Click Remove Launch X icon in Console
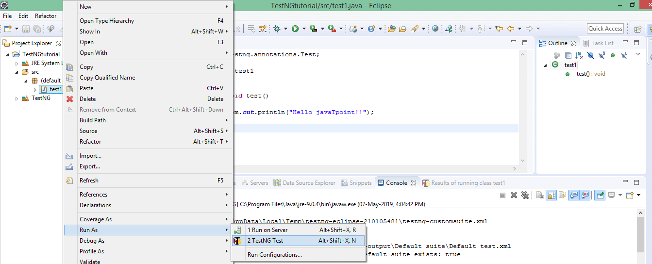 tap(514, 195)
